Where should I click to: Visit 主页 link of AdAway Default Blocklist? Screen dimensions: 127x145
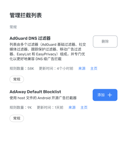pyautogui.click(x=84, y=107)
